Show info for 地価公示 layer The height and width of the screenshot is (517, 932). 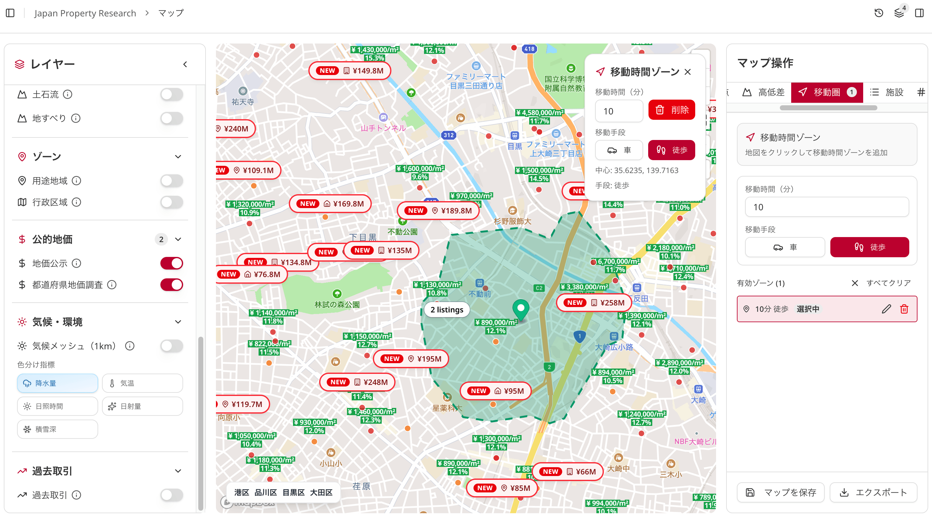(x=76, y=263)
